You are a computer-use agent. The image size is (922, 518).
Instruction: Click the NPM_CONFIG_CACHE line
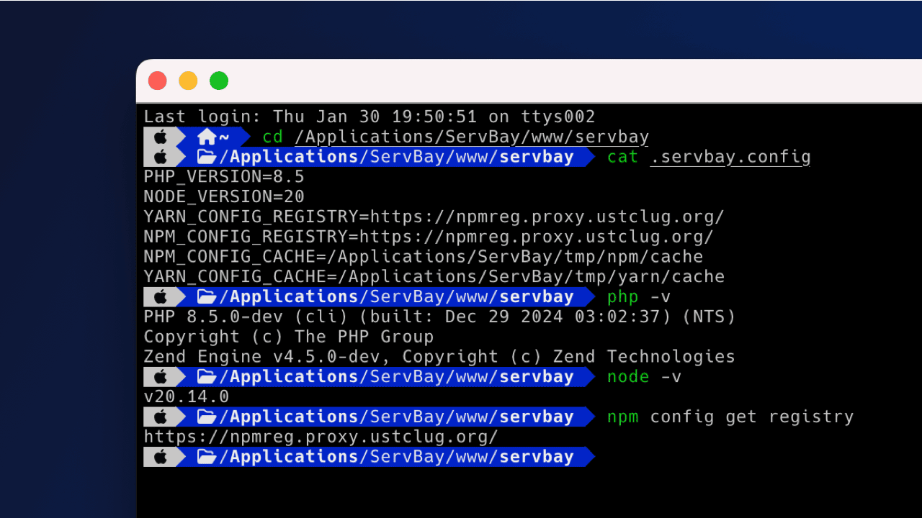(423, 257)
